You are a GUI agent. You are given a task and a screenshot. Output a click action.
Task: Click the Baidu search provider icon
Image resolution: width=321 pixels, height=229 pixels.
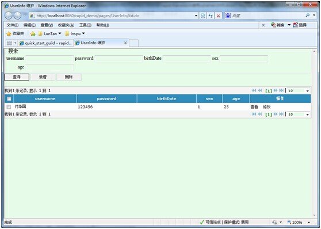(x=228, y=16)
